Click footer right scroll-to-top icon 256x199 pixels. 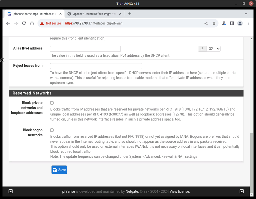point(242,191)
